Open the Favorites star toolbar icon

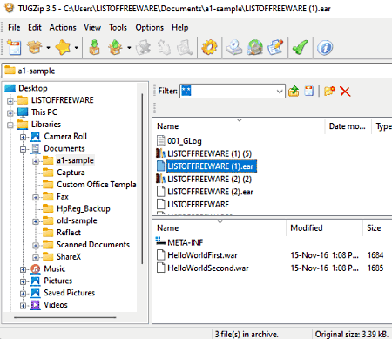pyautogui.click(x=63, y=47)
